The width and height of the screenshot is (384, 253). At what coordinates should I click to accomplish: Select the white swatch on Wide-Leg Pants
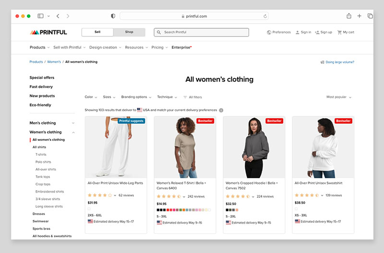[89, 209]
